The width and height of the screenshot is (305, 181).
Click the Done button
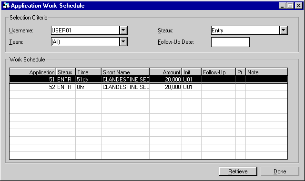[x=280, y=171]
